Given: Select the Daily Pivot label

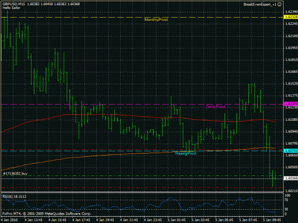Looking at the screenshot, I should coord(216,107).
